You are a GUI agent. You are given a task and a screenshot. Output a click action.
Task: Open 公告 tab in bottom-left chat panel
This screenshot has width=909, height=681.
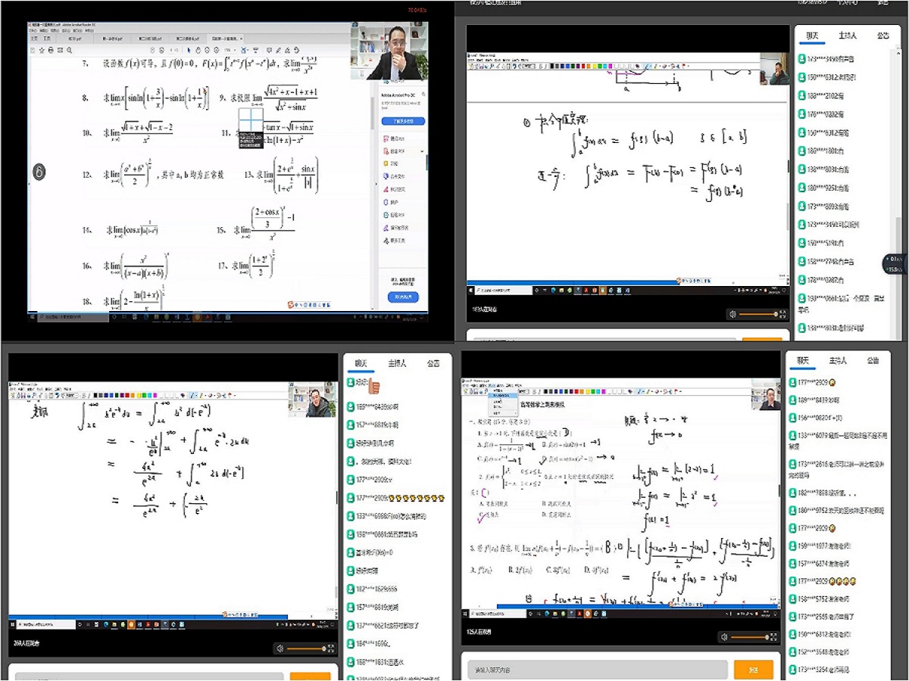pyautogui.click(x=433, y=363)
